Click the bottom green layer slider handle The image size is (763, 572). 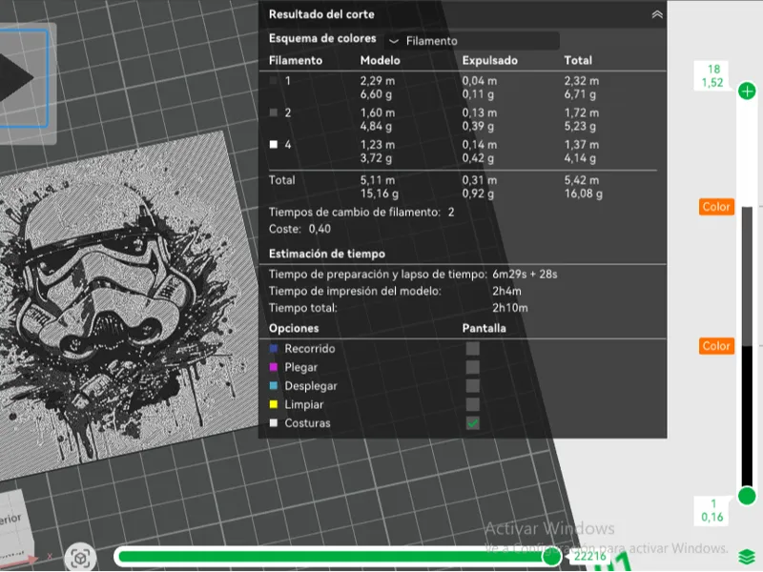click(x=747, y=496)
